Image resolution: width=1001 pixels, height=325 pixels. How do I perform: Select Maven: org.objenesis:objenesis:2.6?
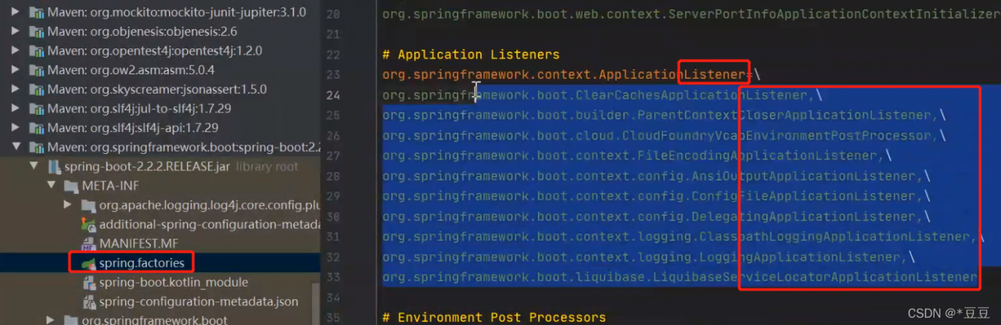pos(142,32)
